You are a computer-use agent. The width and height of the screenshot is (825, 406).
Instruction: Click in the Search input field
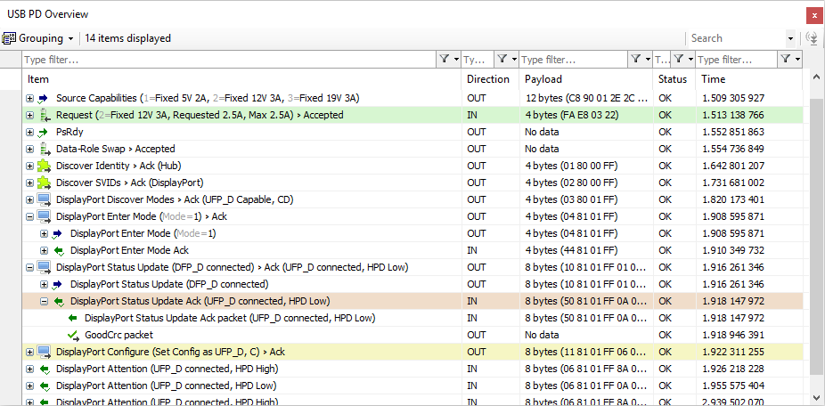[x=736, y=38]
